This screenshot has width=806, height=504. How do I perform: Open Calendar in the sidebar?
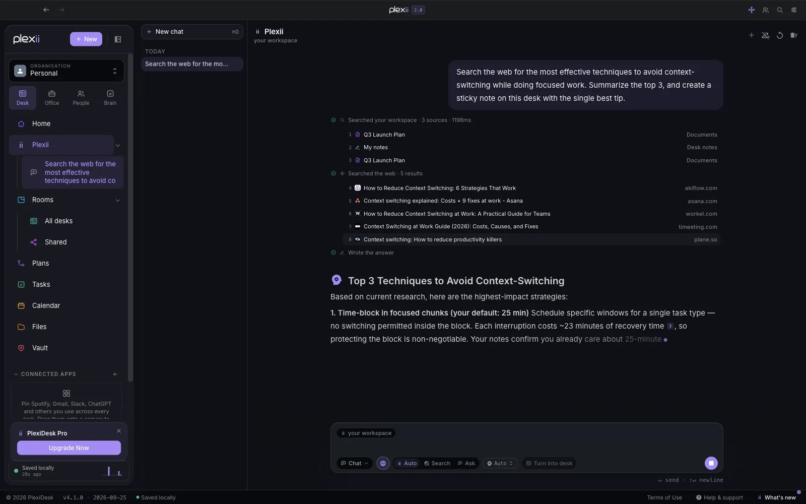[x=66, y=305]
